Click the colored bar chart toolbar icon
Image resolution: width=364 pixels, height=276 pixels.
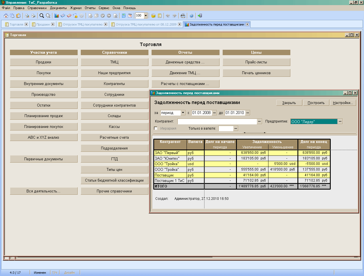coord(57,16)
